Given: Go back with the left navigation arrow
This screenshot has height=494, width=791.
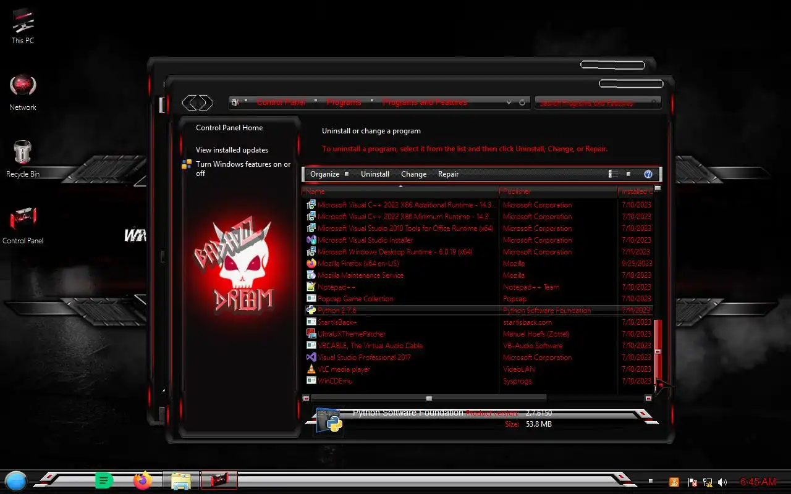Looking at the screenshot, I should (190, 103).
